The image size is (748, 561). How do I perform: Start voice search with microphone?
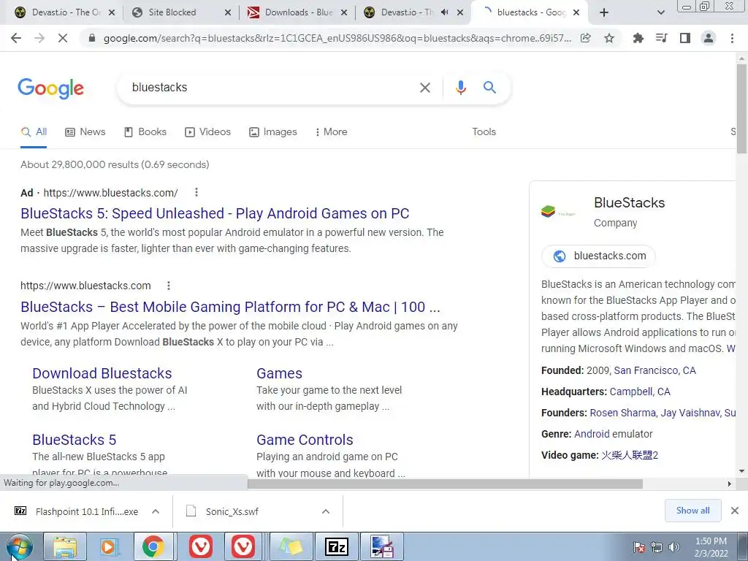point(461,88)
